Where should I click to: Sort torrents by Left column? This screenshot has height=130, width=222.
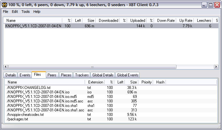[x=77, y=21]
